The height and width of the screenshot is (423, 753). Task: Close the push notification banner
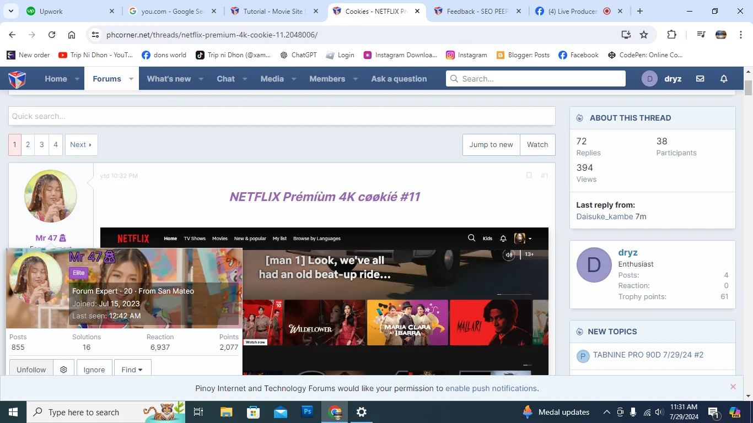(733, 387)
